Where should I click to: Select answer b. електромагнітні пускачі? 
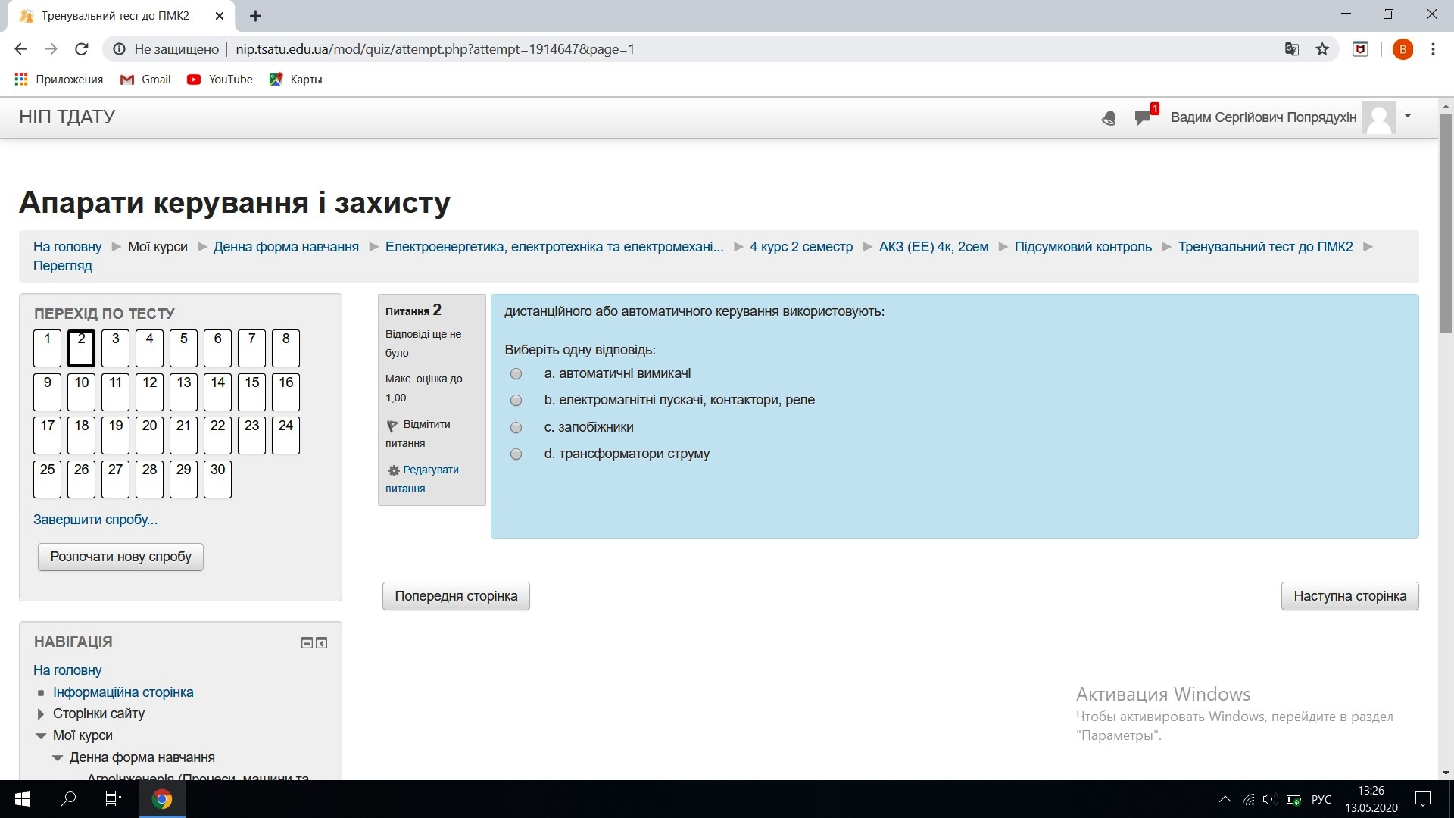[516, 401]
